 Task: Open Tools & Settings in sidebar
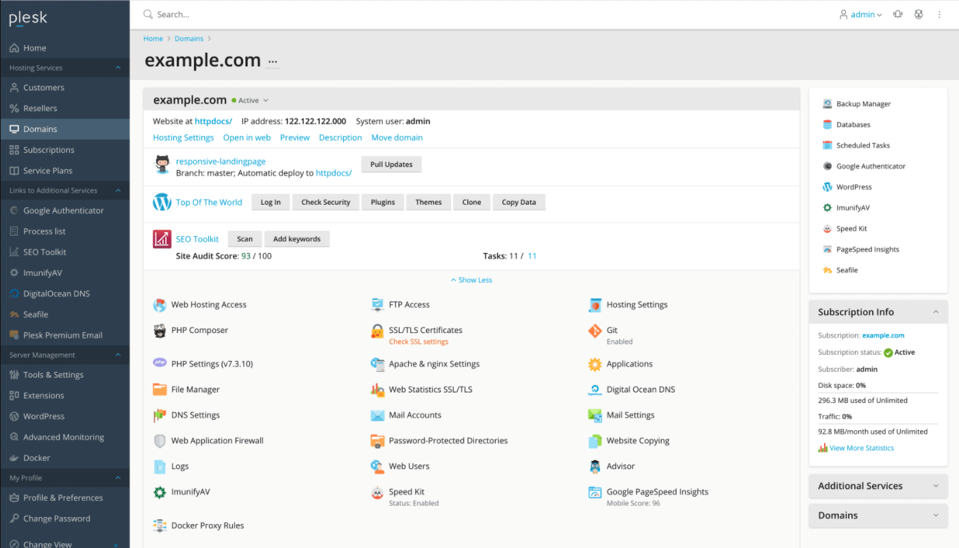[53, 375]
